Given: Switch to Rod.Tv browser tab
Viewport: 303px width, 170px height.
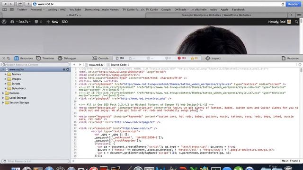Looking at the screenshot, I should (74, 15).
